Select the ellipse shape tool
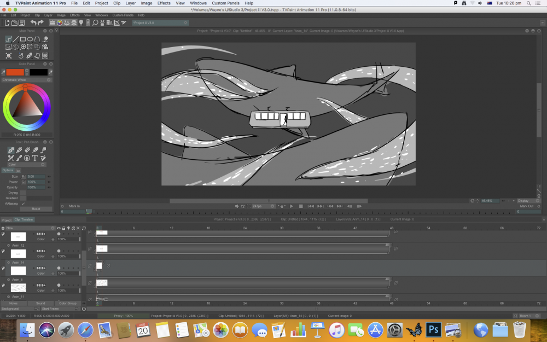547x342 pixels. click(x=31, y=39)
